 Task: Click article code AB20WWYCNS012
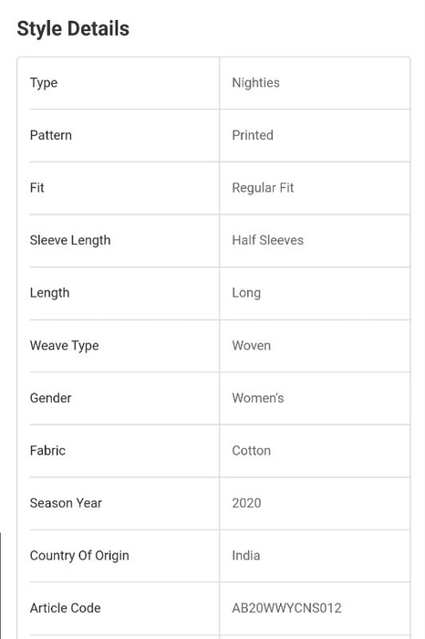286,609
